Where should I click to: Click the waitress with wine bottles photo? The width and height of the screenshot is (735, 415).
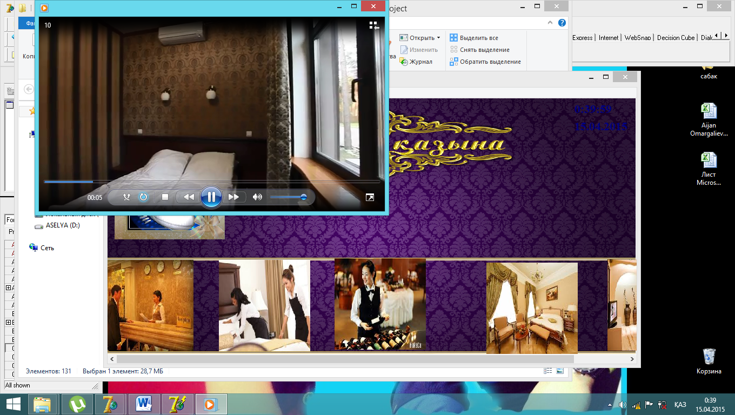(x=380, y=304)
